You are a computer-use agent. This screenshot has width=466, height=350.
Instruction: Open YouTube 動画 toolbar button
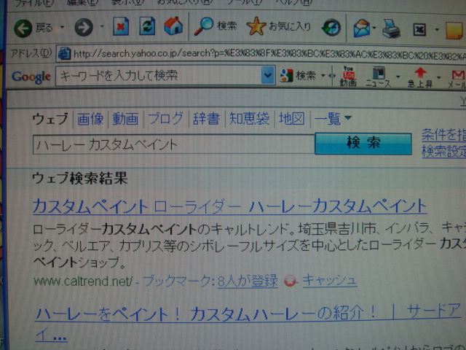click(x=348, y=76)
